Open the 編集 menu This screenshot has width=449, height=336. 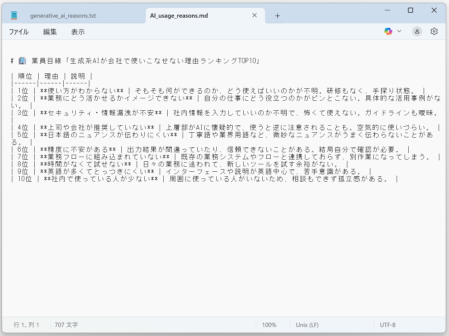[x=50, y=32]
